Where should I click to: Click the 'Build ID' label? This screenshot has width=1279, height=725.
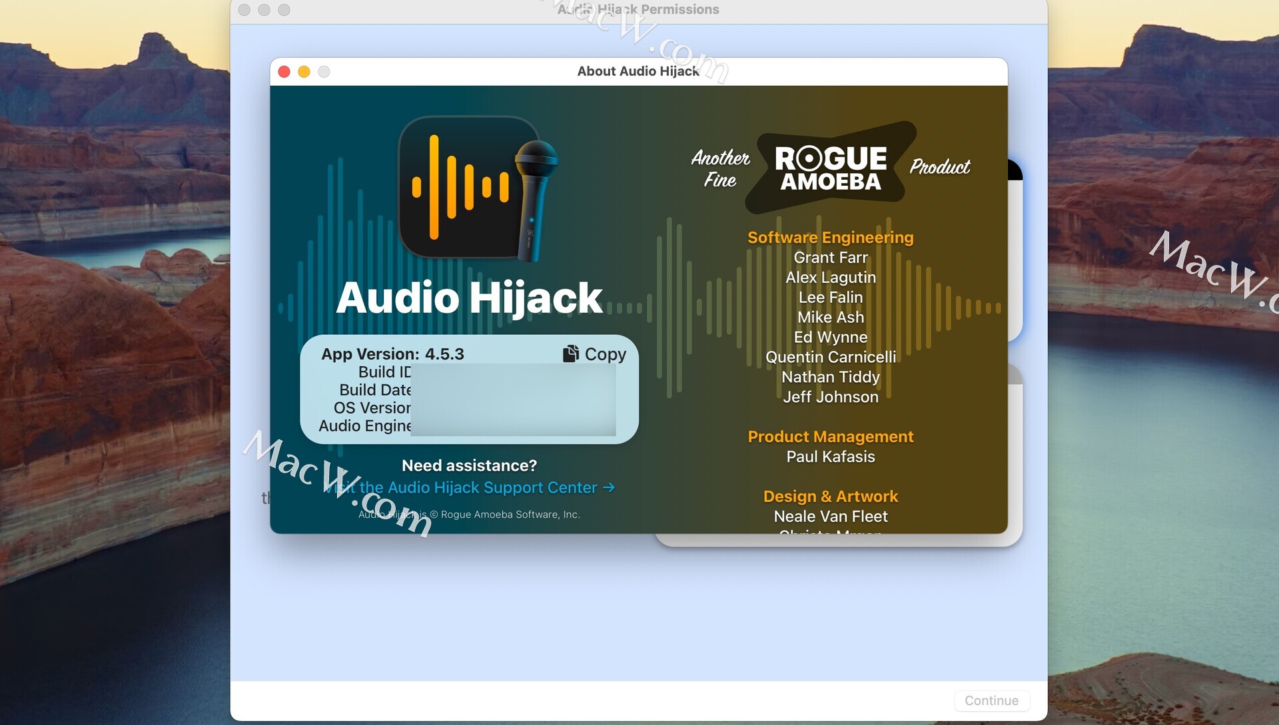coord(384,372)
